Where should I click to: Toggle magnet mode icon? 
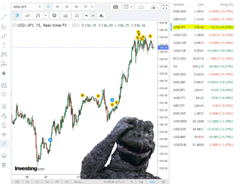(x=4, y=106)
